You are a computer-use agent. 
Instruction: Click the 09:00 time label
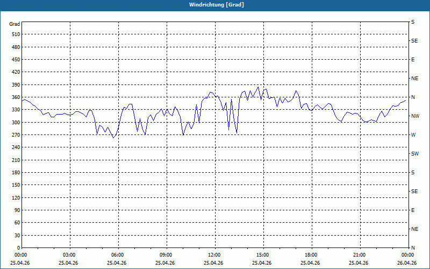pos(166,255)
